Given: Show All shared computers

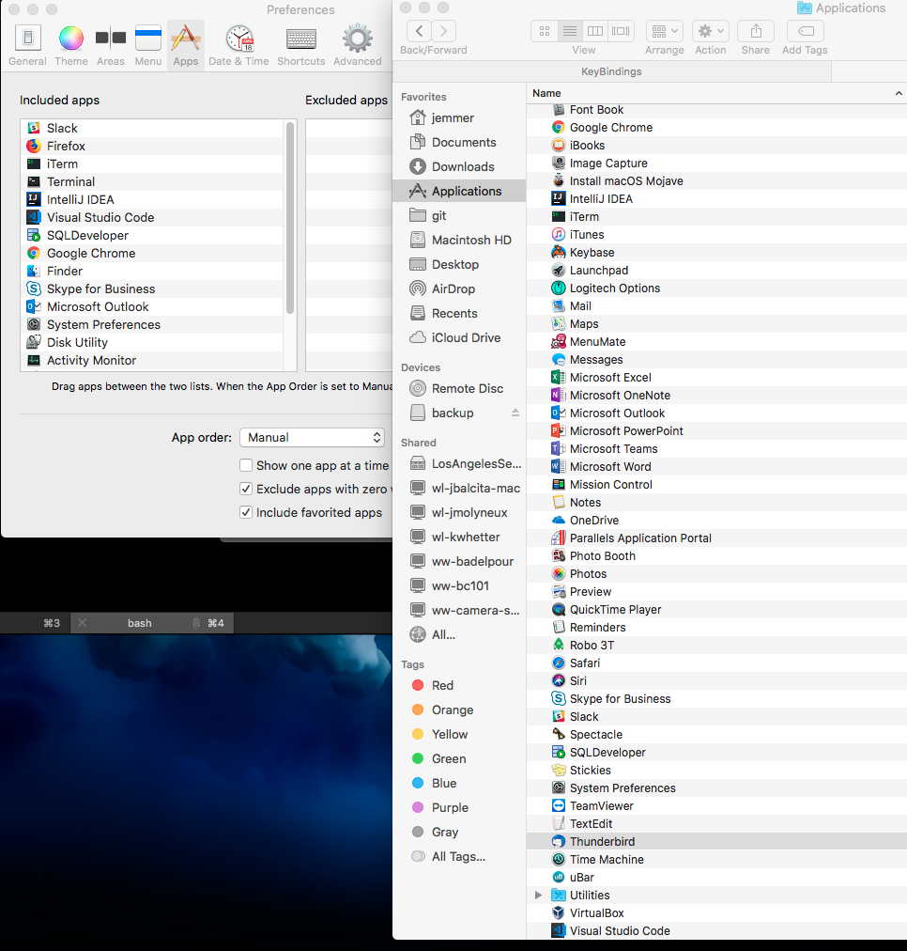Looking at the screenshot, I should pos(459,635).
